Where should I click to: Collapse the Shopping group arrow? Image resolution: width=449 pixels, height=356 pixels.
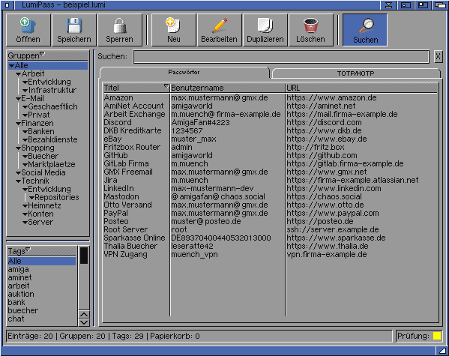(19, 148)
